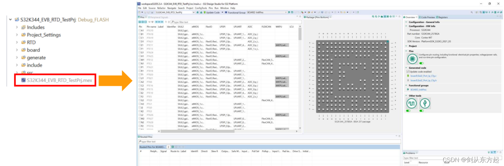This screenshot has width=504, height=166.
Task: Open the Refactor menu
Action: (161, 8)
